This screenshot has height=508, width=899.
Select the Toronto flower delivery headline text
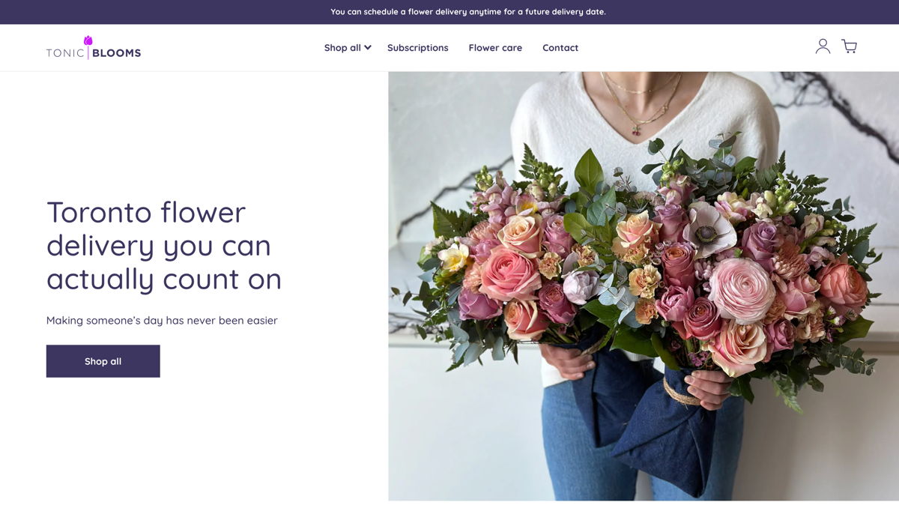pos(164,246)
